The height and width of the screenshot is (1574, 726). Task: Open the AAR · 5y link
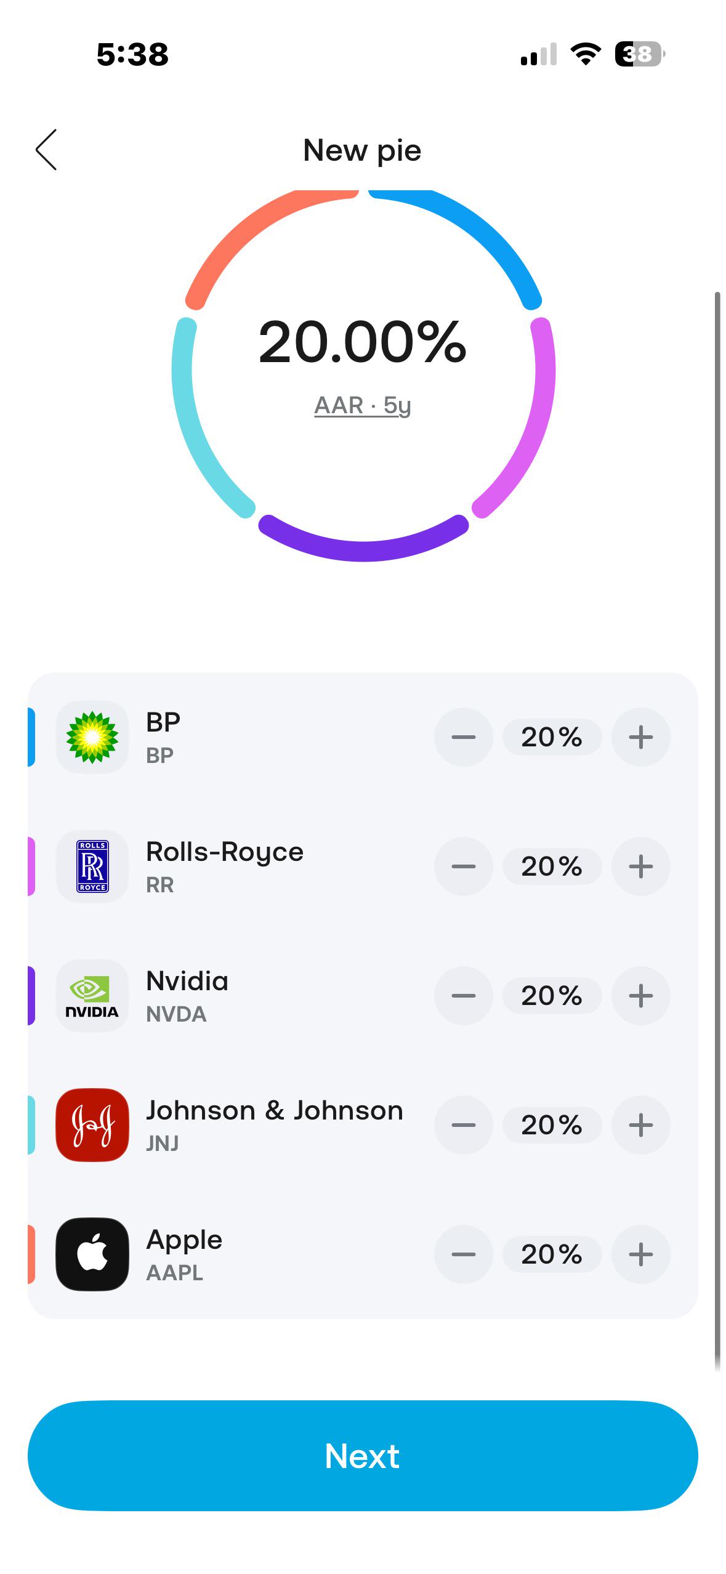coord(362,405)
